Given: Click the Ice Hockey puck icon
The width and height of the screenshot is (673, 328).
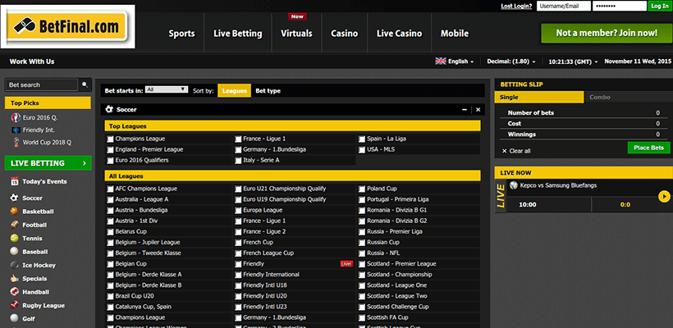Looking at the screenshot, I should tap(15, 265).
